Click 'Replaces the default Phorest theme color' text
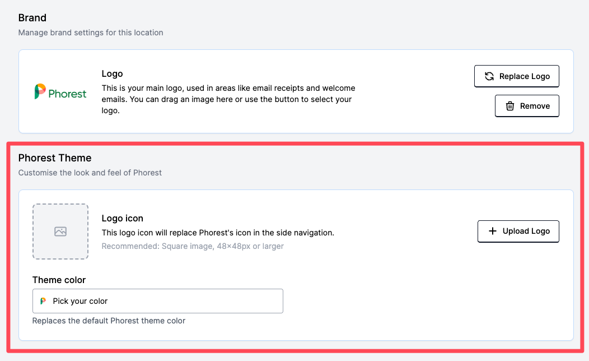The height and width of the screenshot is (361, 589). click(x=109, y=321)
